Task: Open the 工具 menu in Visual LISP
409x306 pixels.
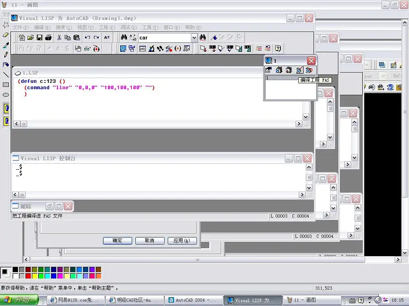Action: [x=150, y=27]
